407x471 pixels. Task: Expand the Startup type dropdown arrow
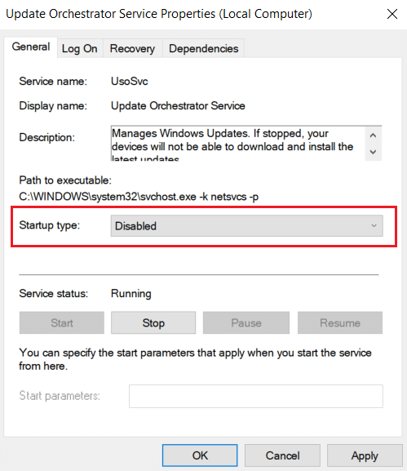point(374,225)
